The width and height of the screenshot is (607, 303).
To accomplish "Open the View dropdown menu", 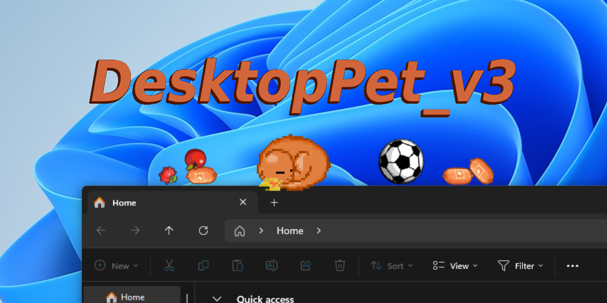I will [455, 266].
